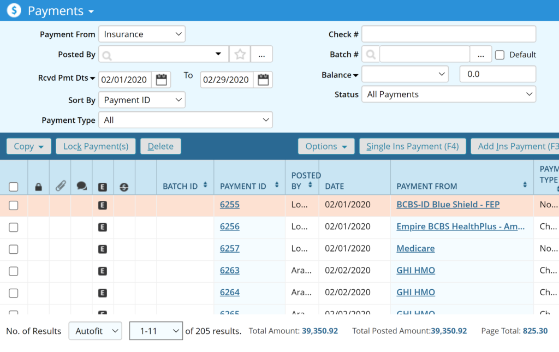This screenshot has width=559, height=352.
Task: Click the dollar sign Payments icon
Action: 14,10
